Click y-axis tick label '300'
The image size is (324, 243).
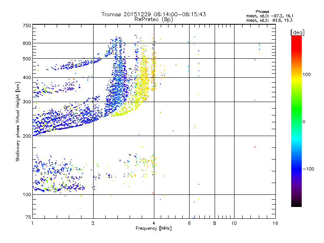(27, 102)
